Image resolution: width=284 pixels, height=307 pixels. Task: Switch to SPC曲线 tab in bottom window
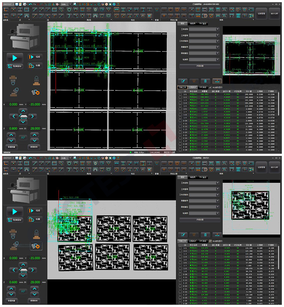203,241
